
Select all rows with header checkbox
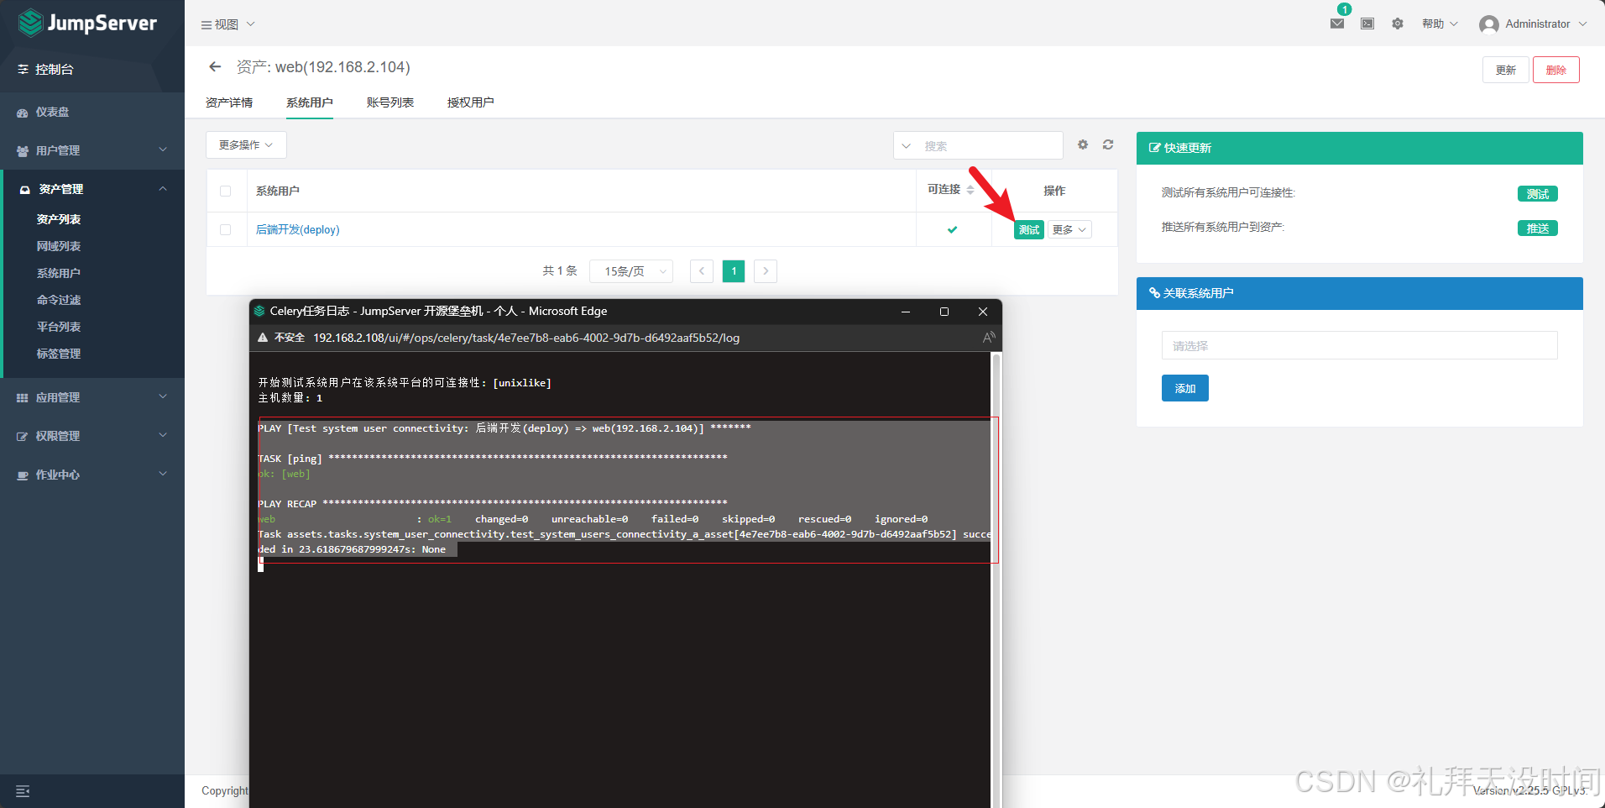225,191
